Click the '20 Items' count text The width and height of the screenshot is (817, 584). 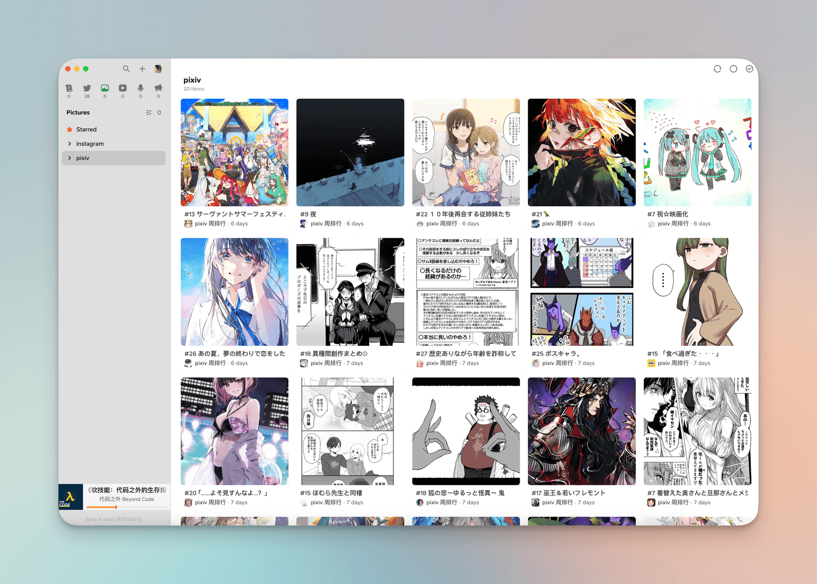[x=194, y=89]
